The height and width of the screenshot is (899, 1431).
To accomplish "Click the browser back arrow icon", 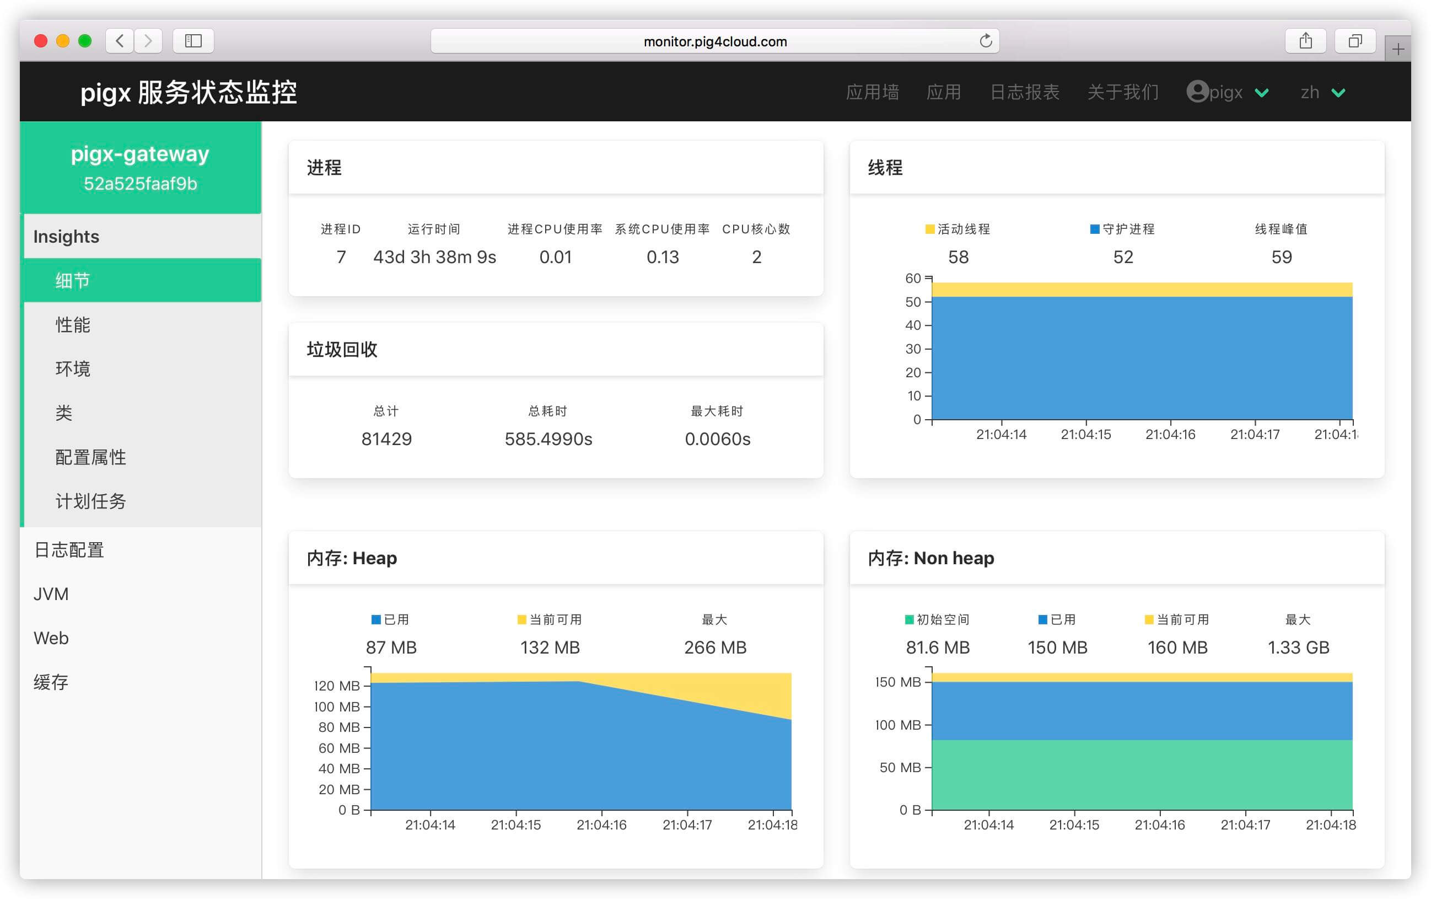I will coord(120,40).
